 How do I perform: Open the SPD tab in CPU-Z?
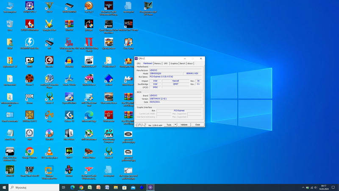click(x=166, y=63)
